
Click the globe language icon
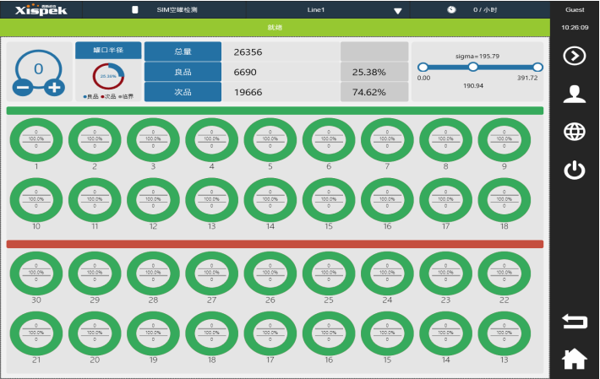coord(574,132)
